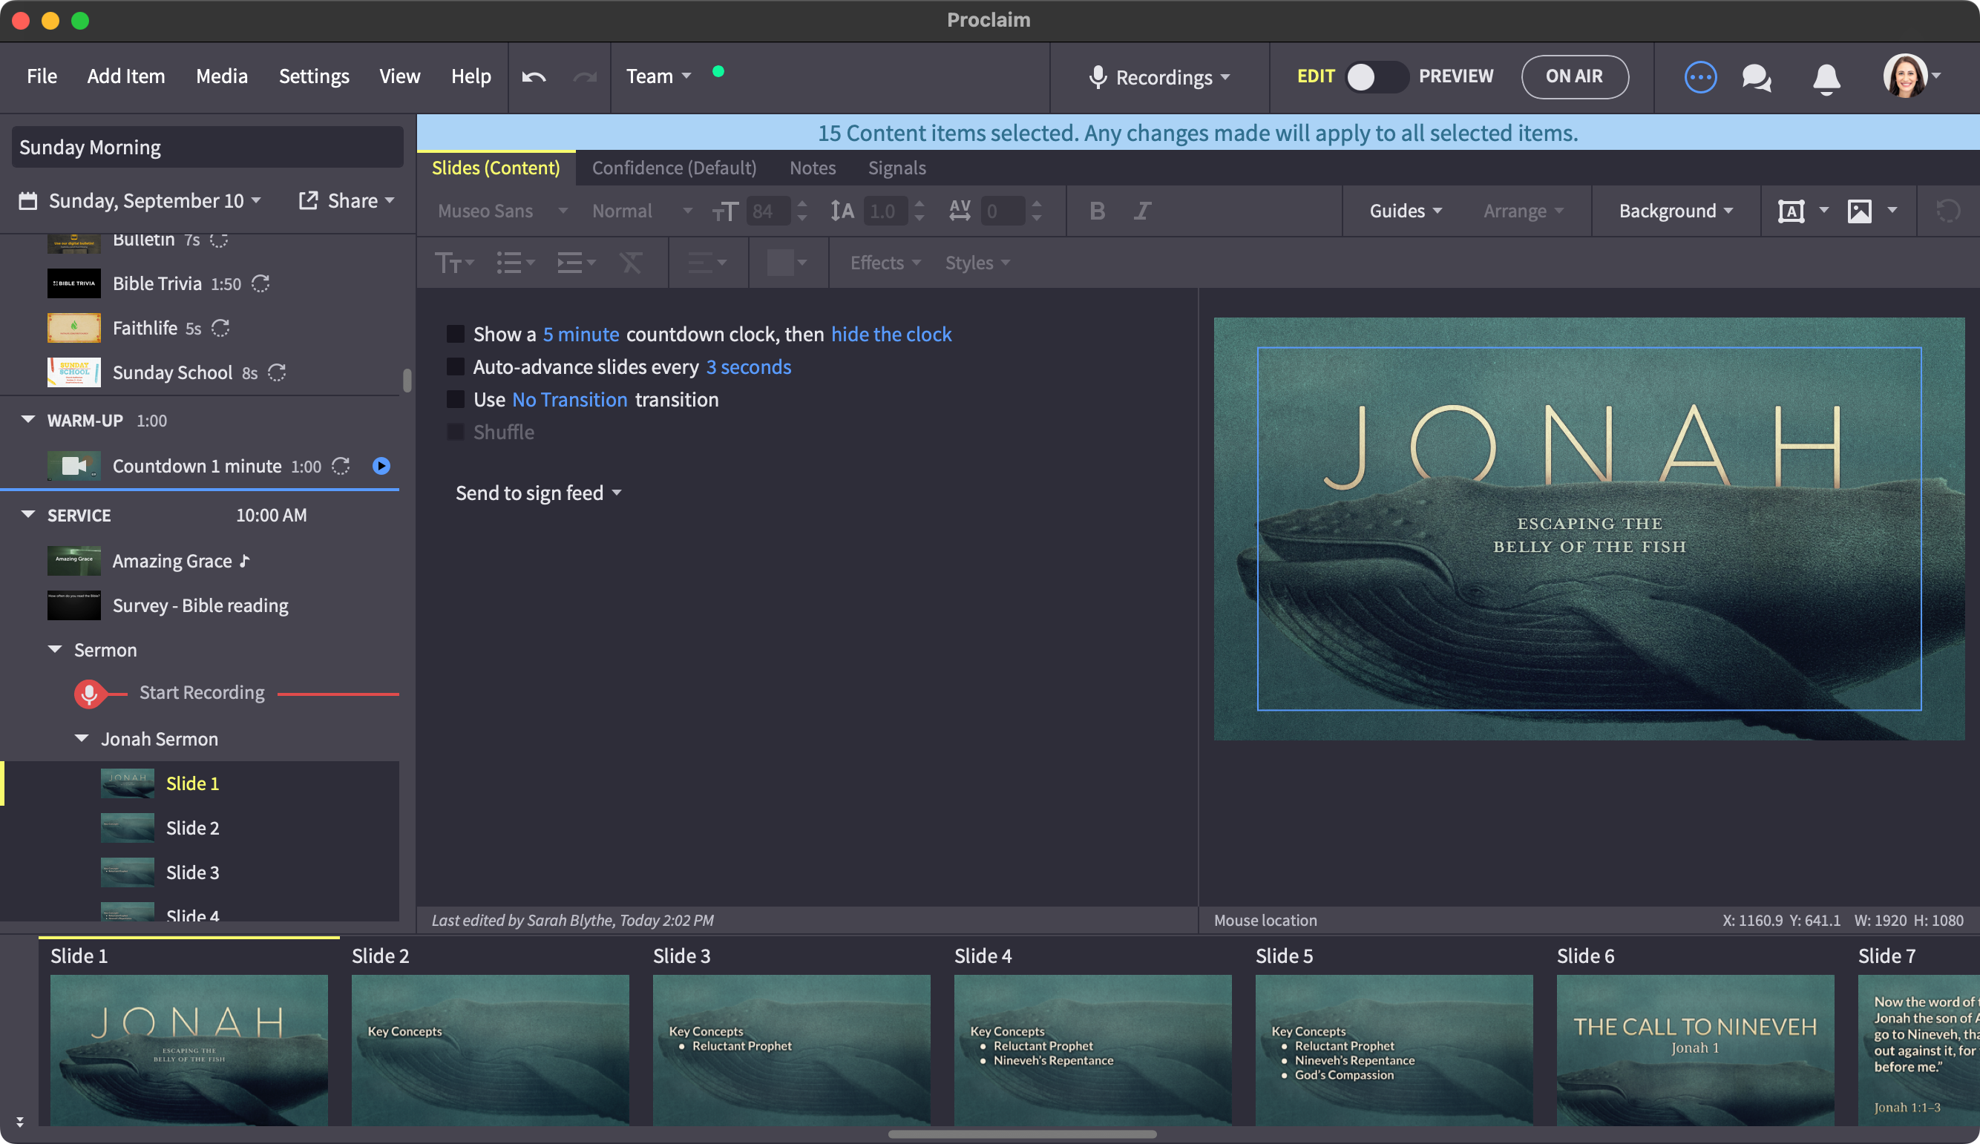Click the undo arrow icon
The height and width of the screenshot is (1144, 1980).
click(534, 76)
